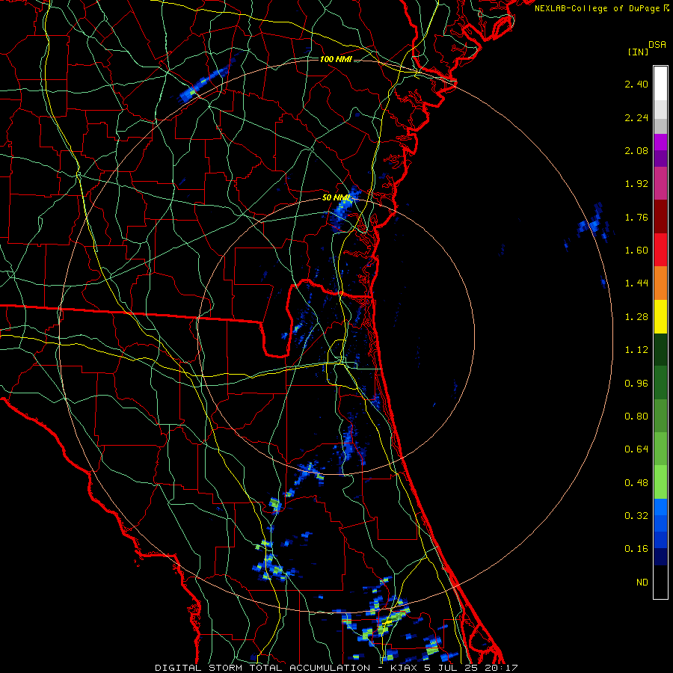Select the light blue swatch above 0.32
Image resolution: width=673 pixels, height=673 pixels.
click(x=660, y=507)
